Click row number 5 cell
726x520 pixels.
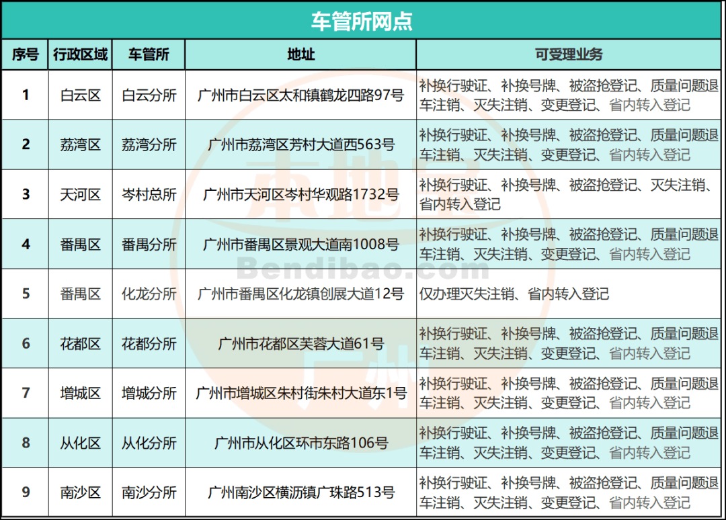[26, 294]
